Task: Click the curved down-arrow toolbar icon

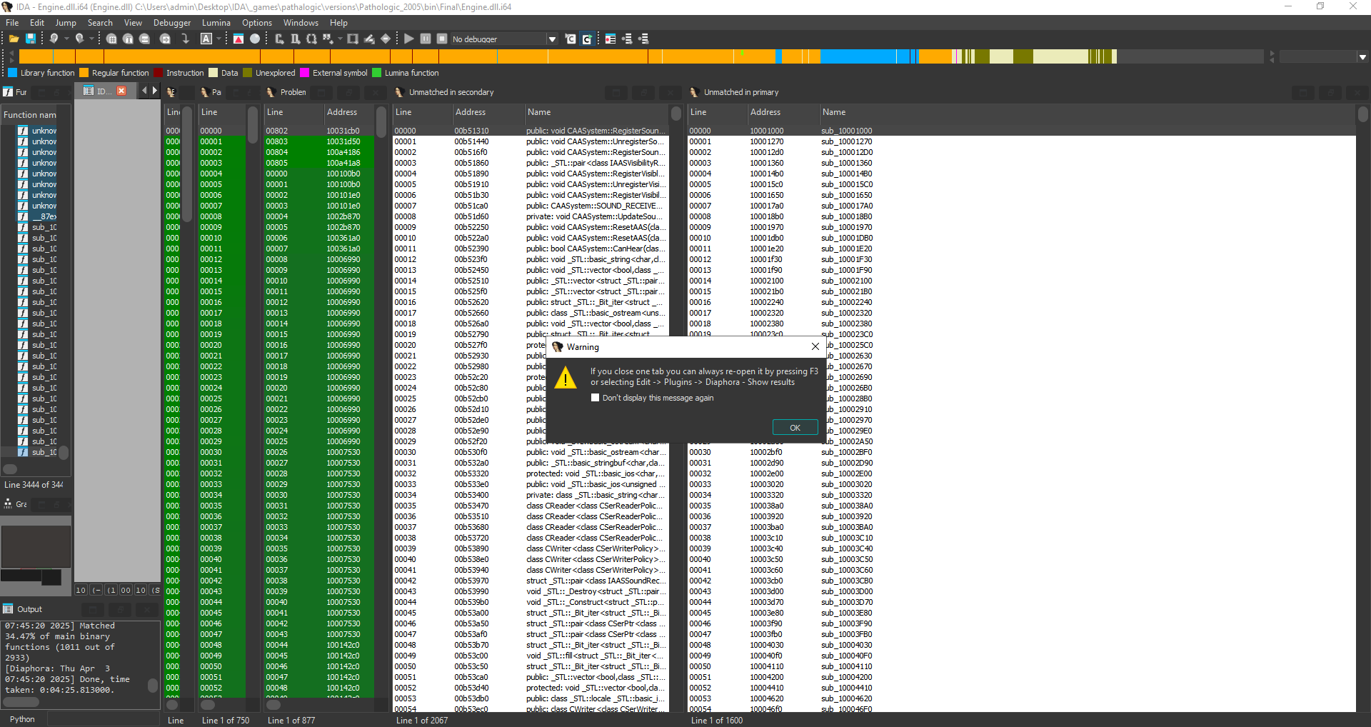Action: (185, 39)
